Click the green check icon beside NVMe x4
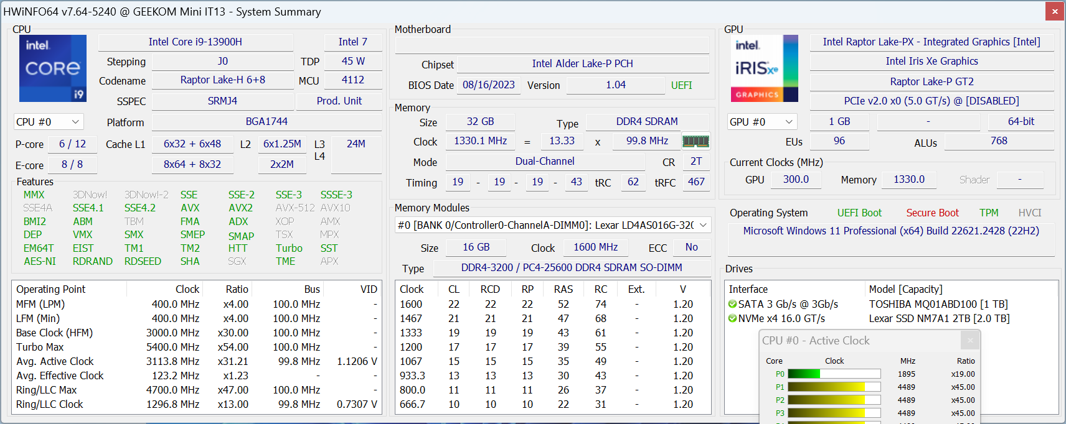Image resolution: width=1066 pixels, height=424 pixels. (732, 318)
